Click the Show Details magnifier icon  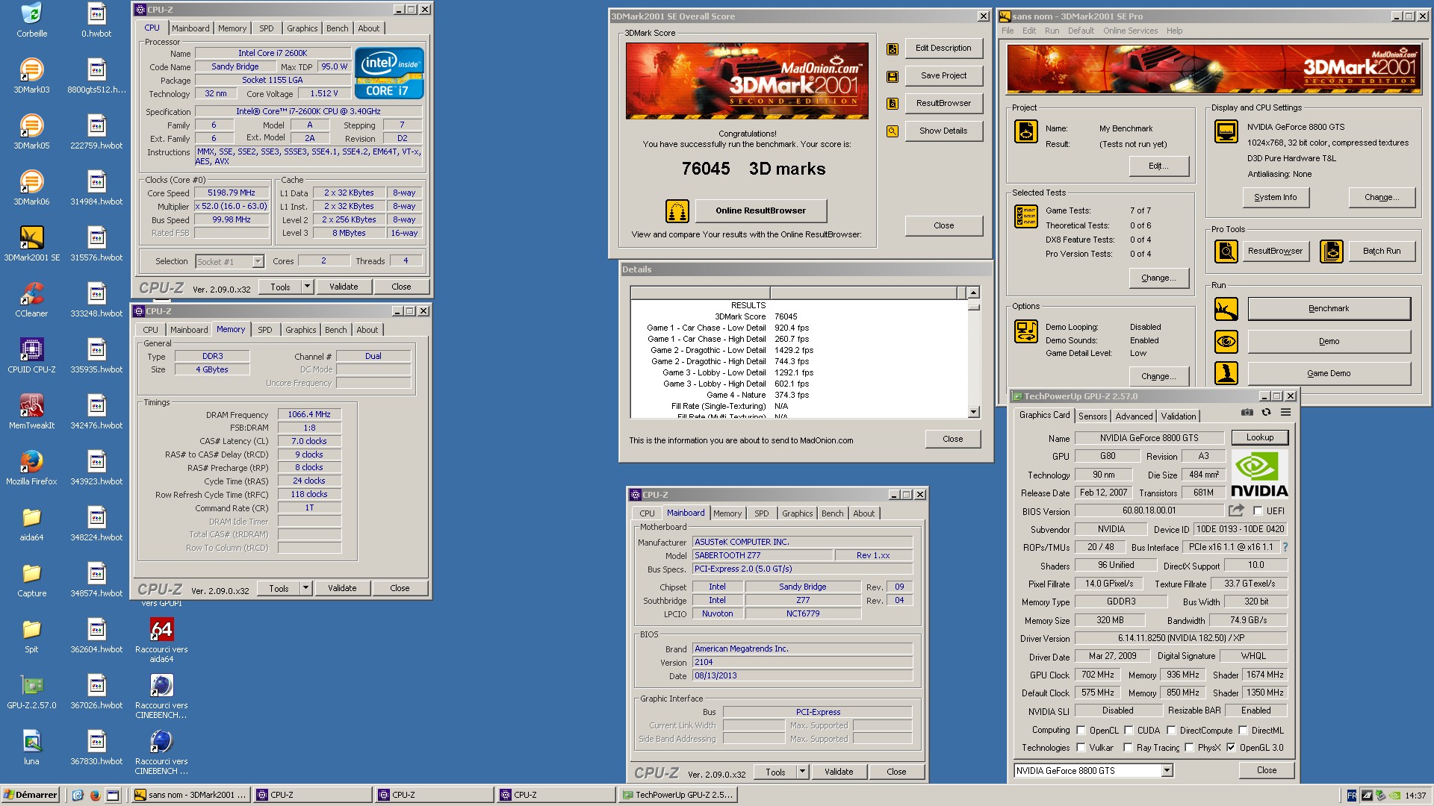coord(892,131)
